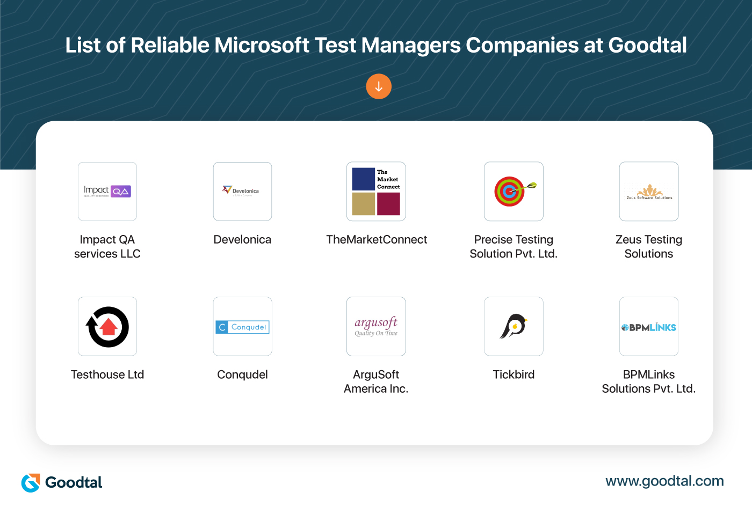Click Precise Testing Solution Pvt. Ltd. text
Screen dimensions: 752x507
pos(514,247)
